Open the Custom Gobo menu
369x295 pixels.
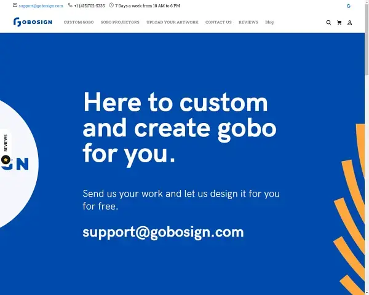[x=77, y=22]
